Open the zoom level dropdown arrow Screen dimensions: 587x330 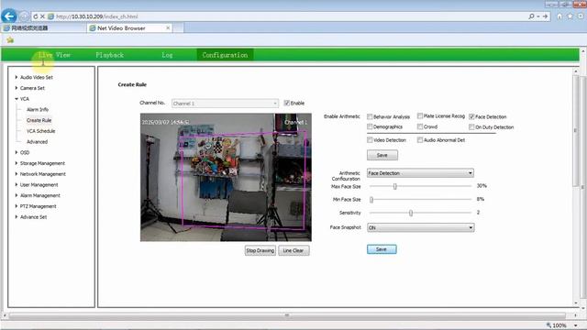576,325
